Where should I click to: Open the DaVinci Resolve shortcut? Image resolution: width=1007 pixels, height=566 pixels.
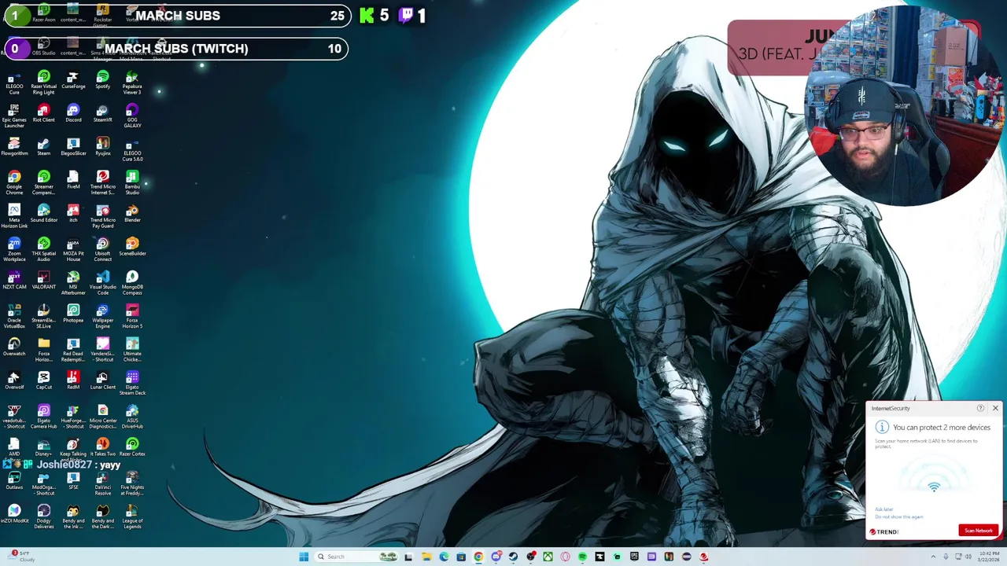[102, 483]
